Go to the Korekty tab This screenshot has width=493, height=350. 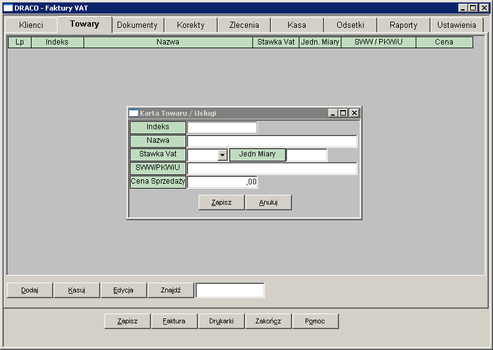(191, 25)
